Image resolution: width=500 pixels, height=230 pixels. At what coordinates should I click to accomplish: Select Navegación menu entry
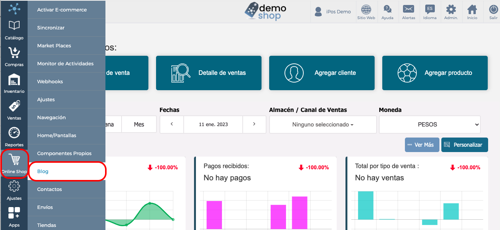coord(66,117)
